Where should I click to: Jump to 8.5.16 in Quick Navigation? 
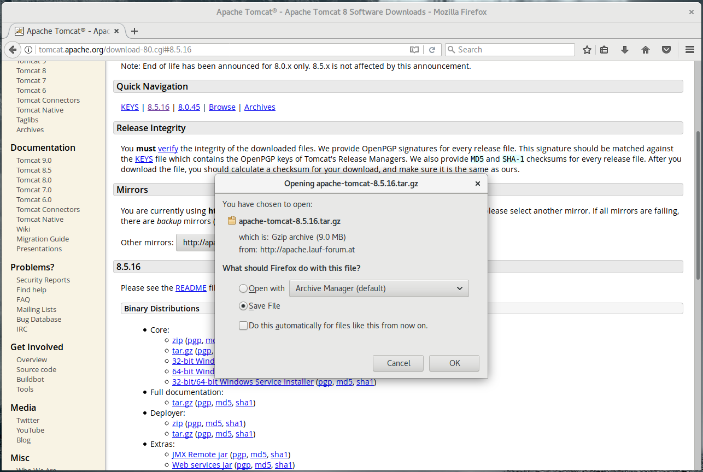coord(159,107)
